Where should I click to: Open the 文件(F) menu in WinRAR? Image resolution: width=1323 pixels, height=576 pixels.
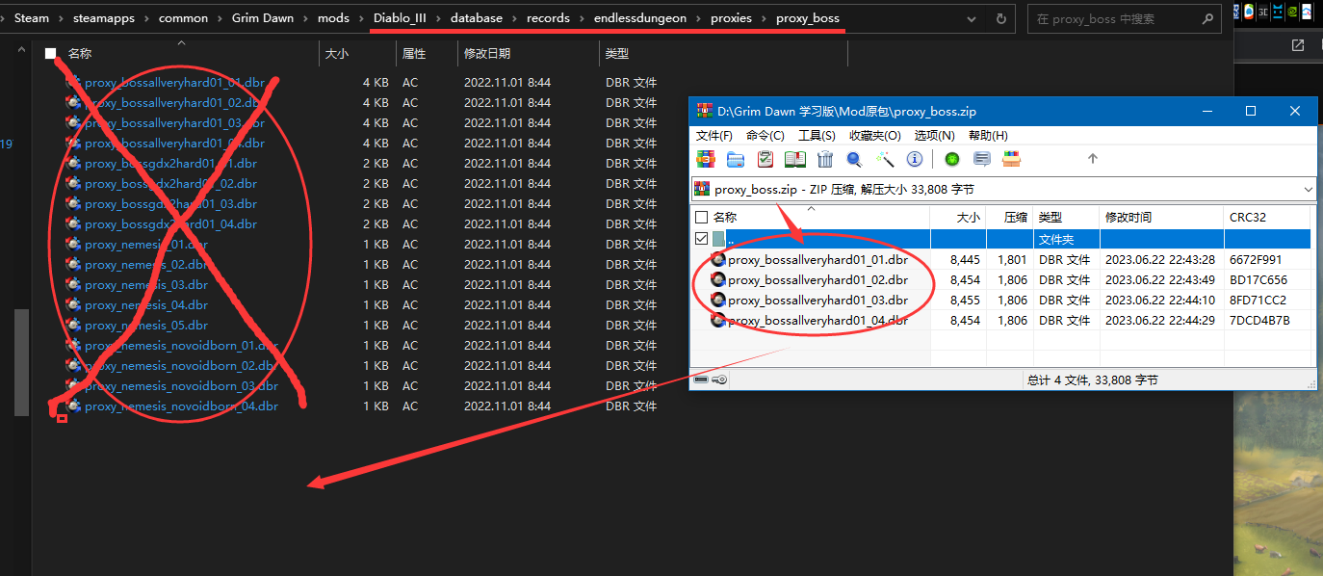tap(714, 136)
